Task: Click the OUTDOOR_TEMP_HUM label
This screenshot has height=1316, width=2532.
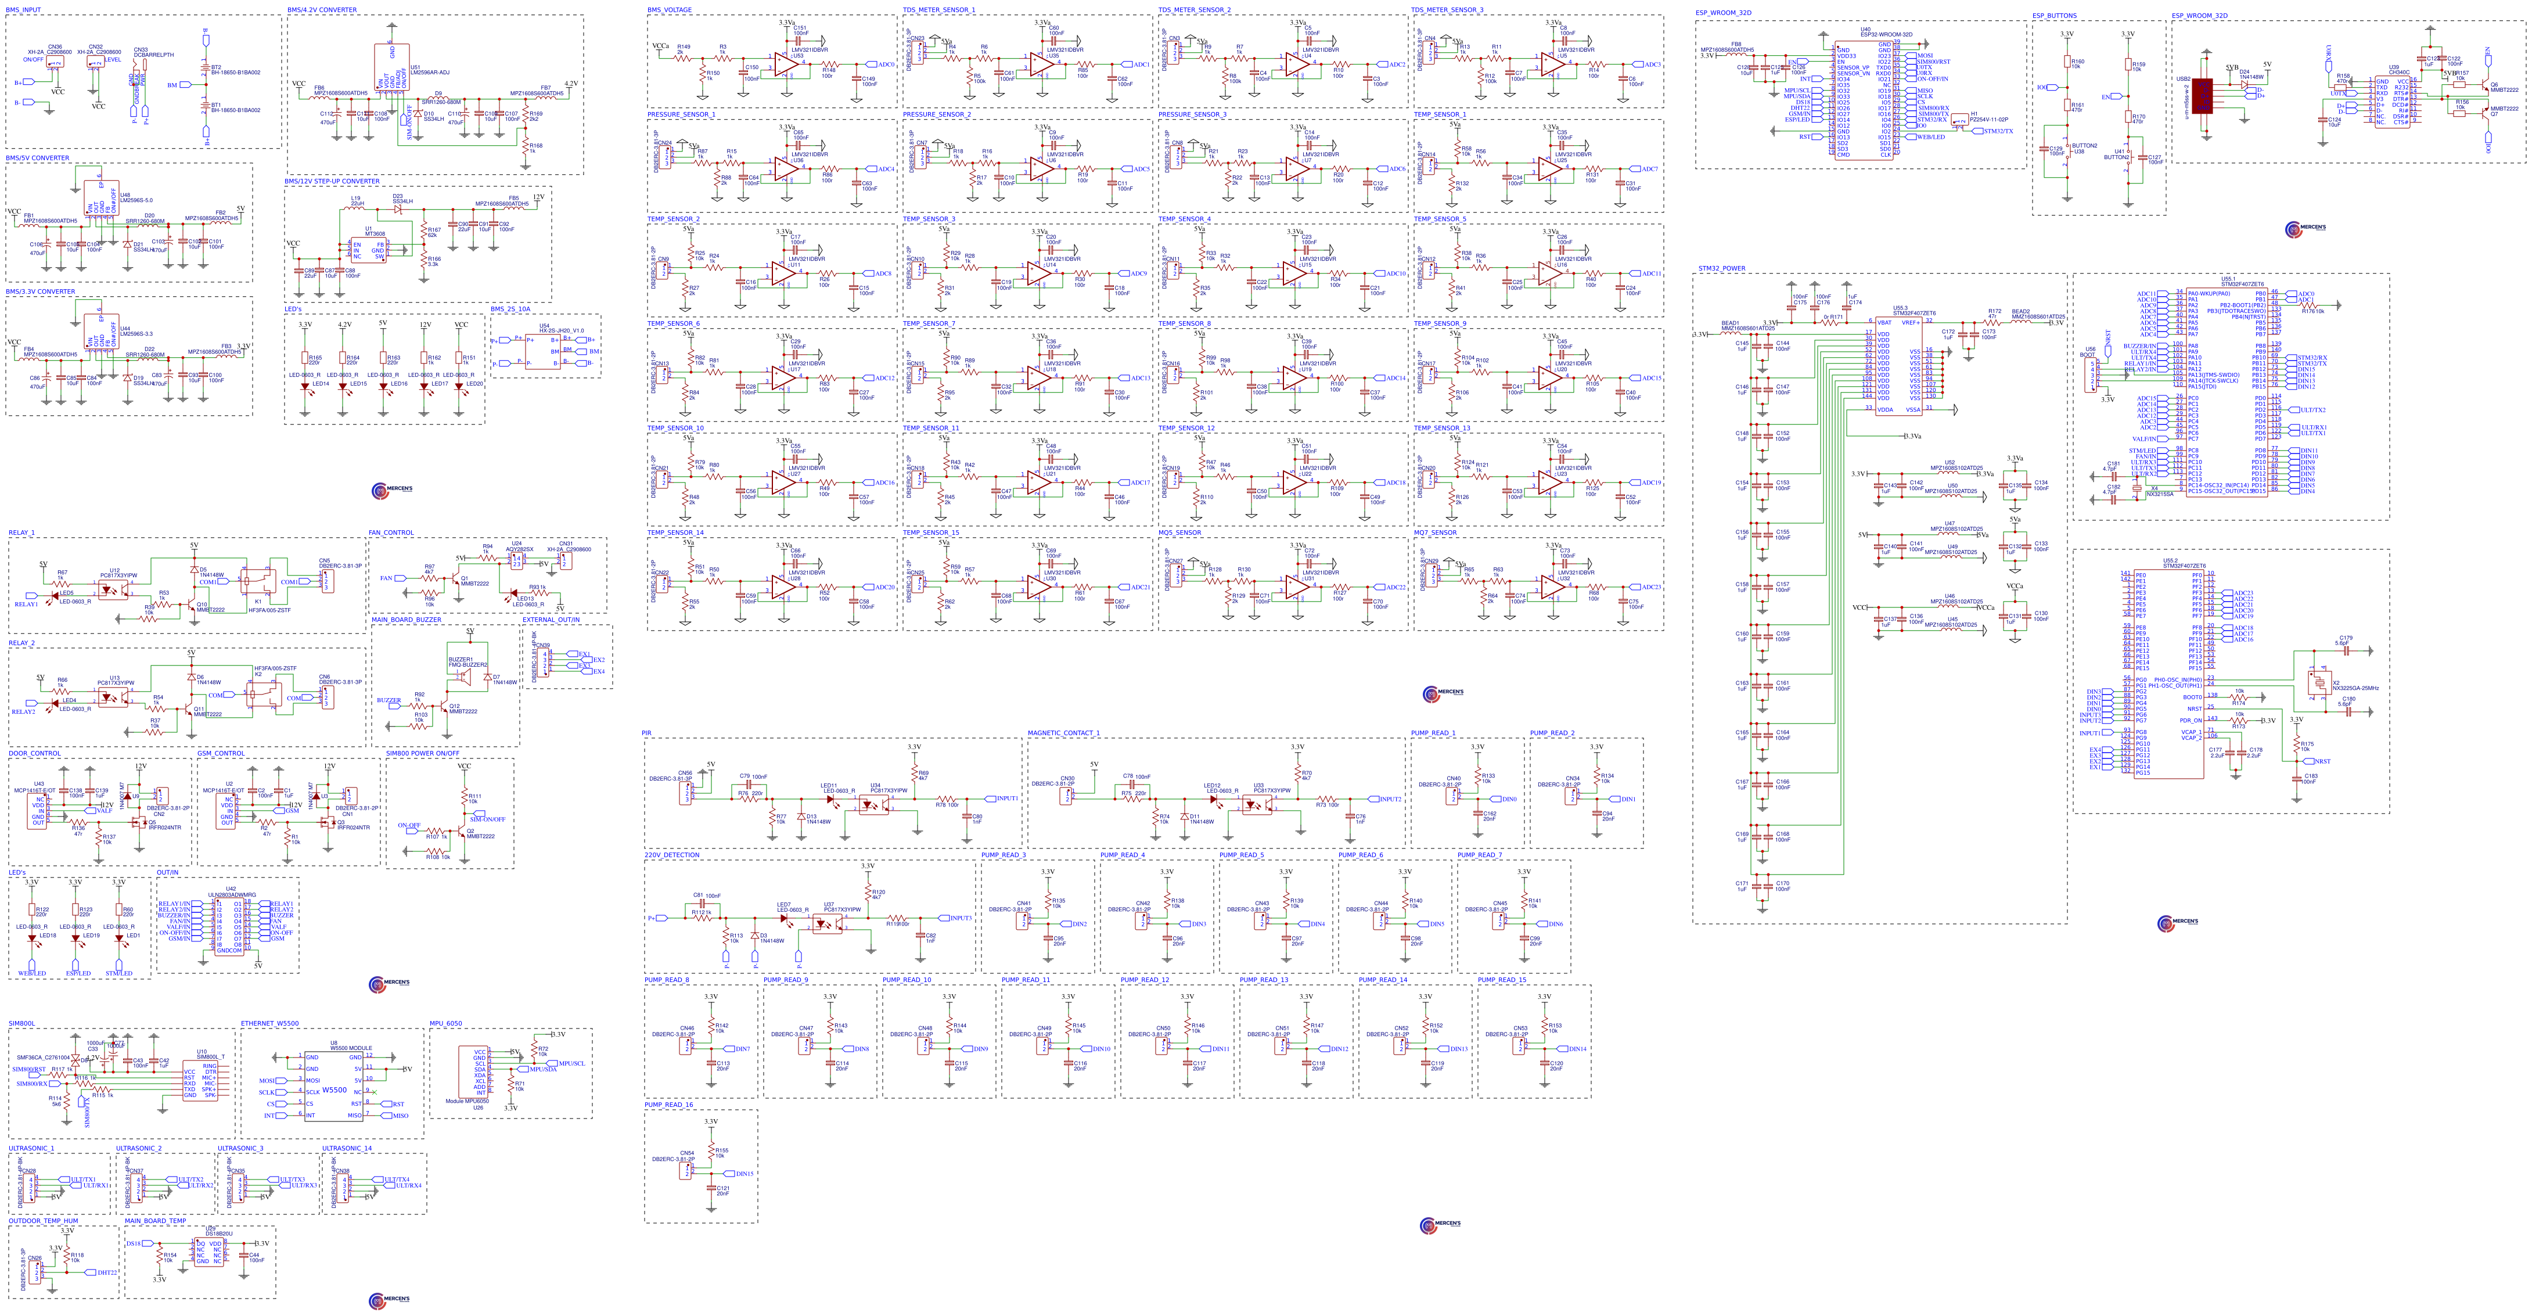Action: click(43, 1221)
